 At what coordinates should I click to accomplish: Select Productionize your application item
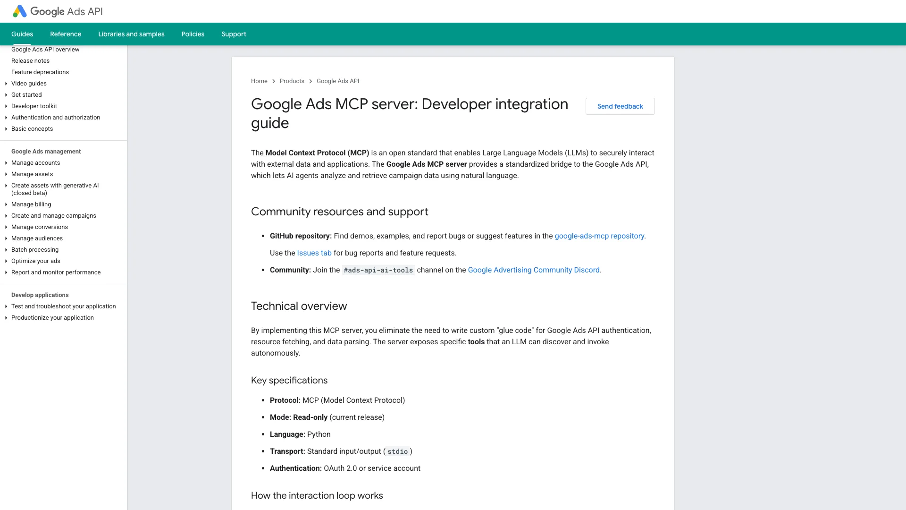[x=52, y=318]
